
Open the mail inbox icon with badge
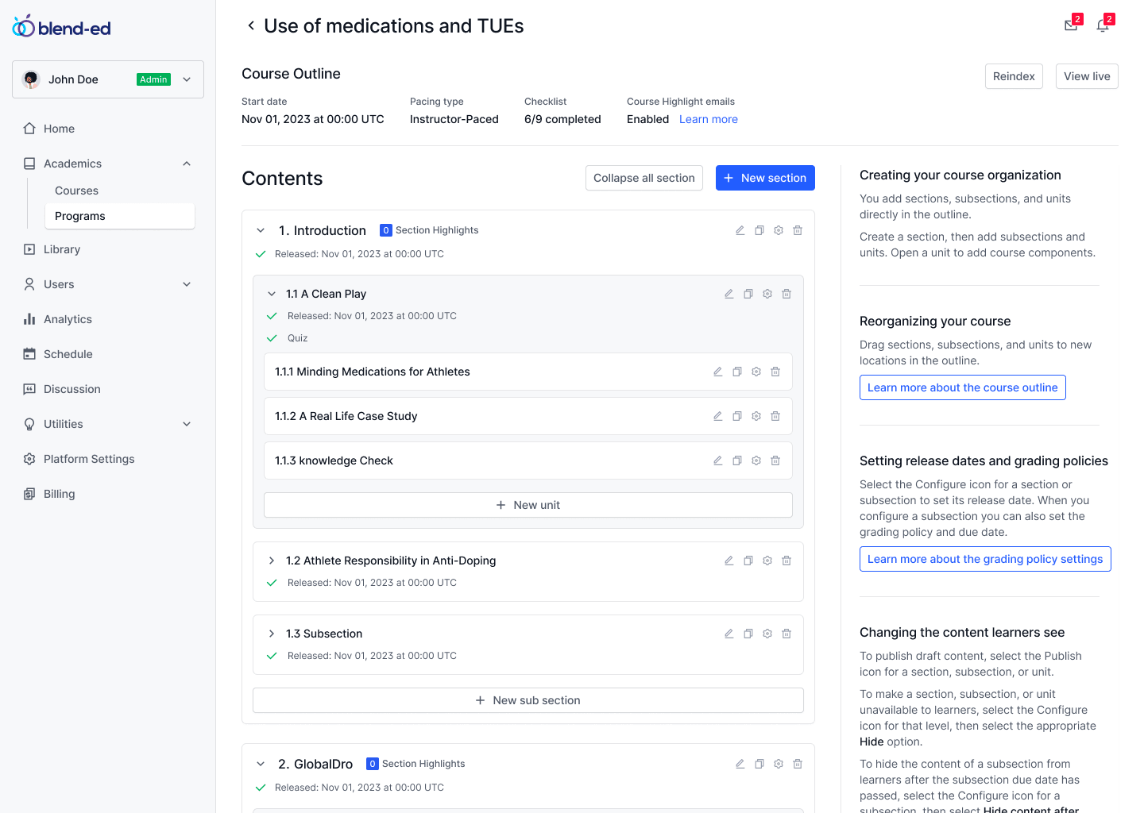click(x=1071, y=25)
